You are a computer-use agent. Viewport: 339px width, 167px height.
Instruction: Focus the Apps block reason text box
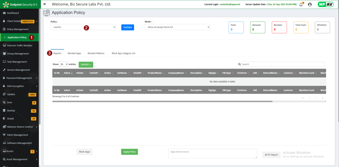pos(212,153)
